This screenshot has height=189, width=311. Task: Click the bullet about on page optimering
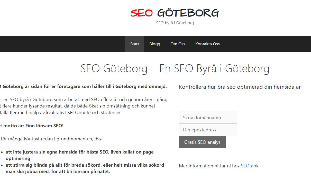[x=80, y=155]
